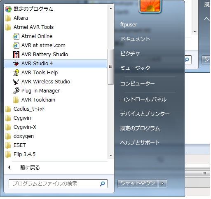211x199 pixels.
Task: Expand the Cygwin-X folder
Action: click(56, 127)
